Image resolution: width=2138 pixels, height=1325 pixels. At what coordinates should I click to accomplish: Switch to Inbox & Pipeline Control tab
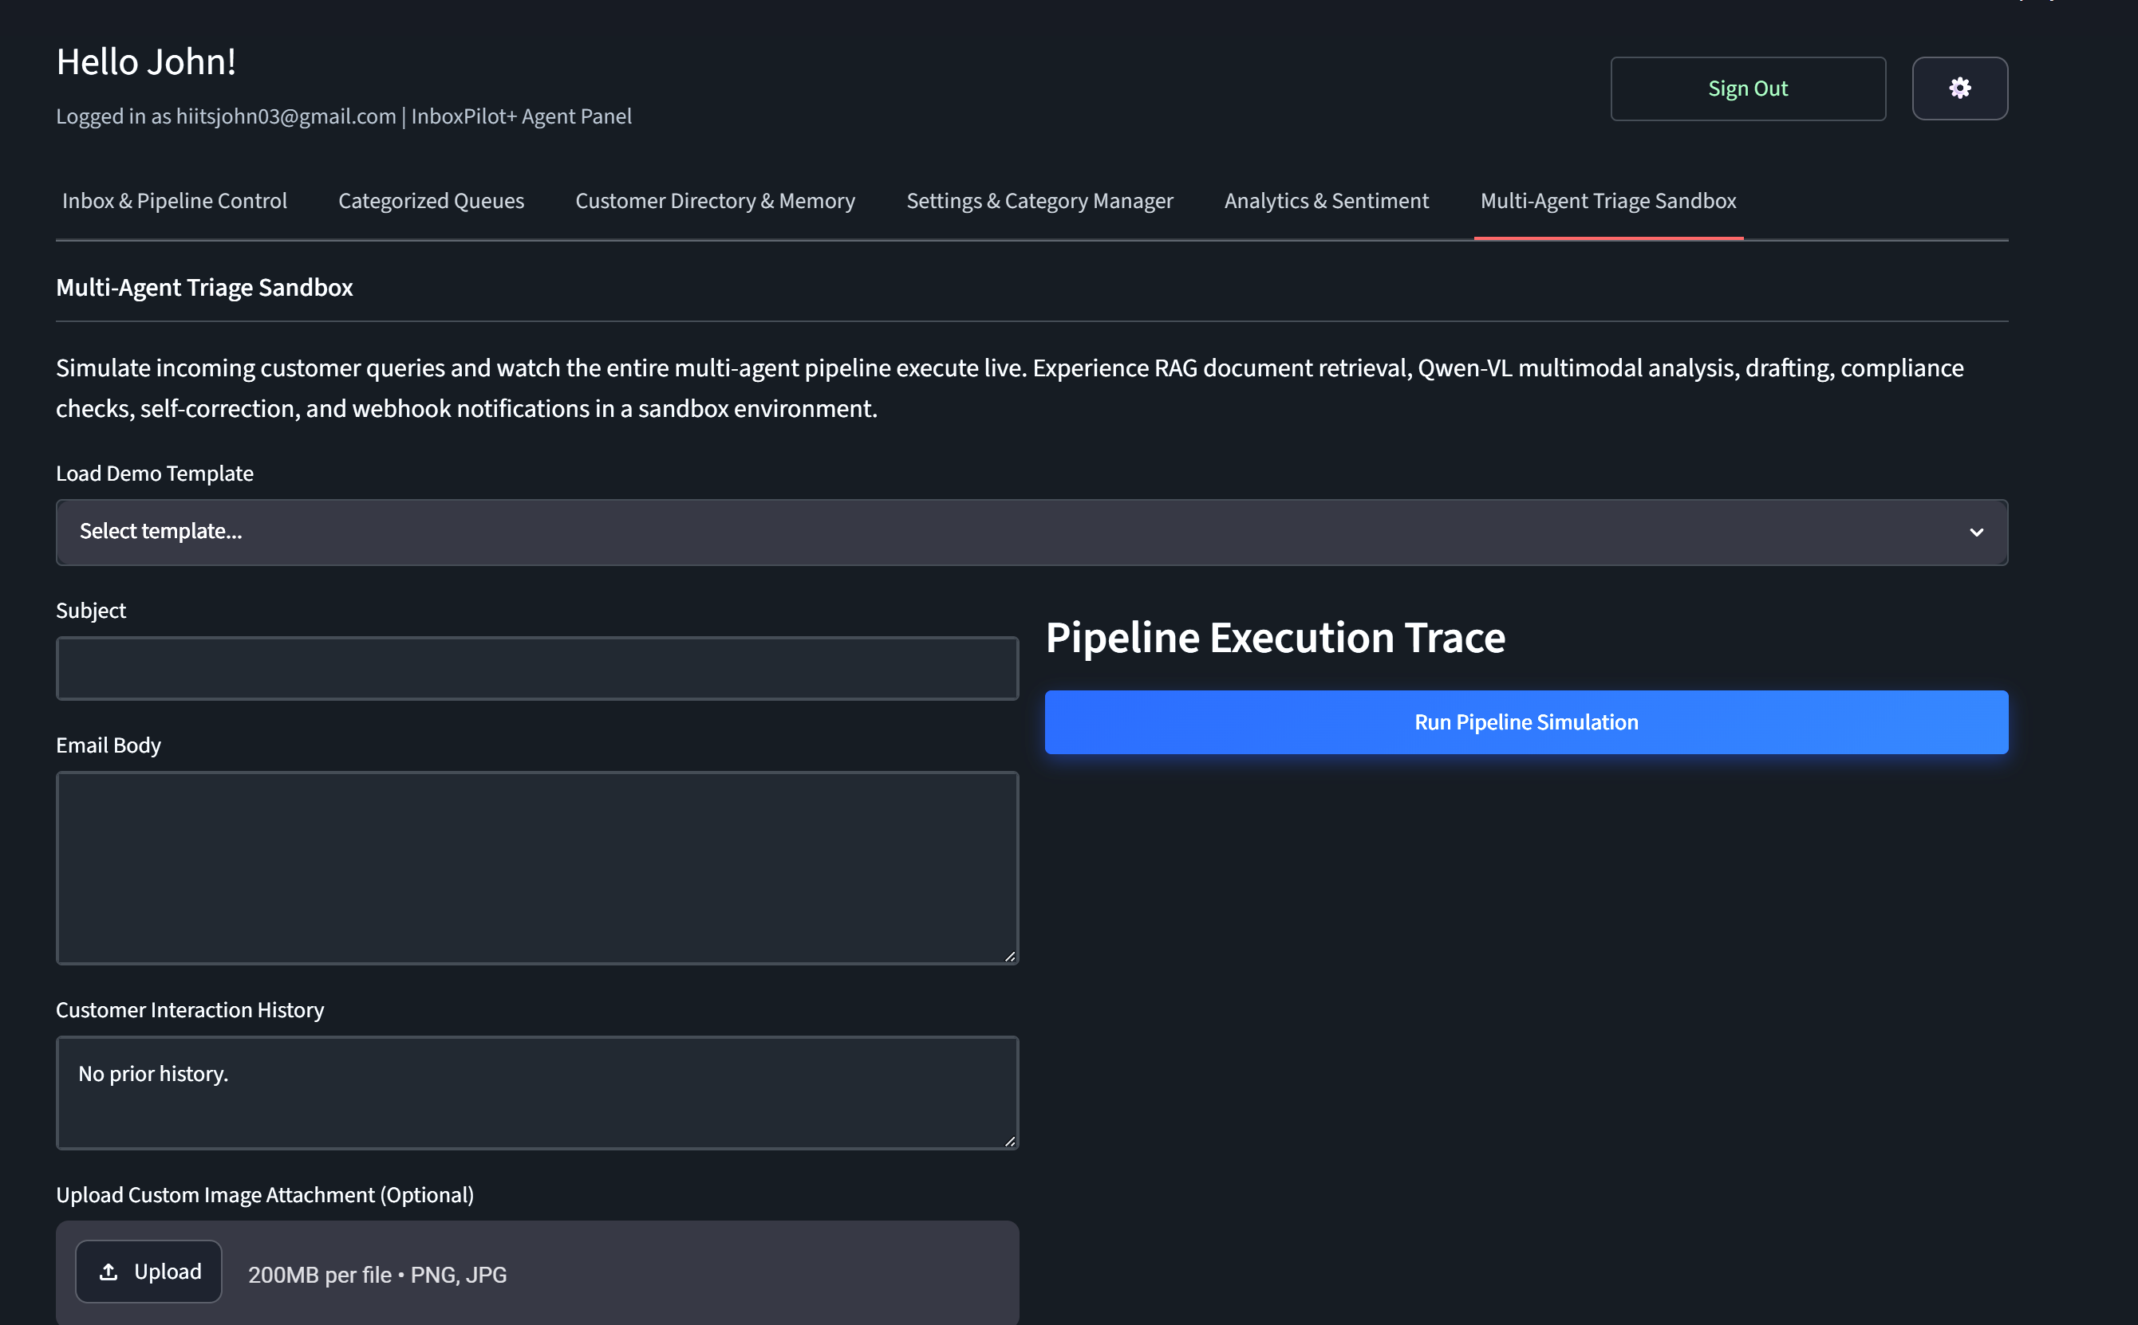click(x=175, y=201)
